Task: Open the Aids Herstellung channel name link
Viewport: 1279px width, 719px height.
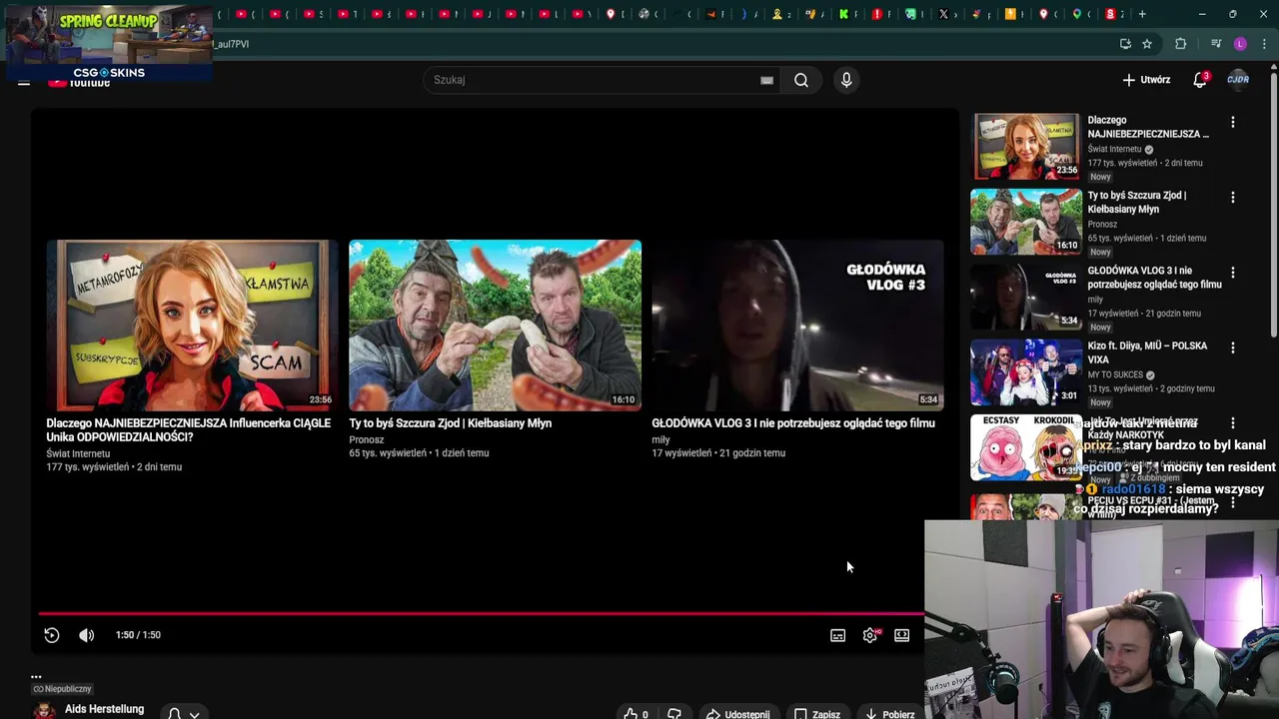Action: 104,709
